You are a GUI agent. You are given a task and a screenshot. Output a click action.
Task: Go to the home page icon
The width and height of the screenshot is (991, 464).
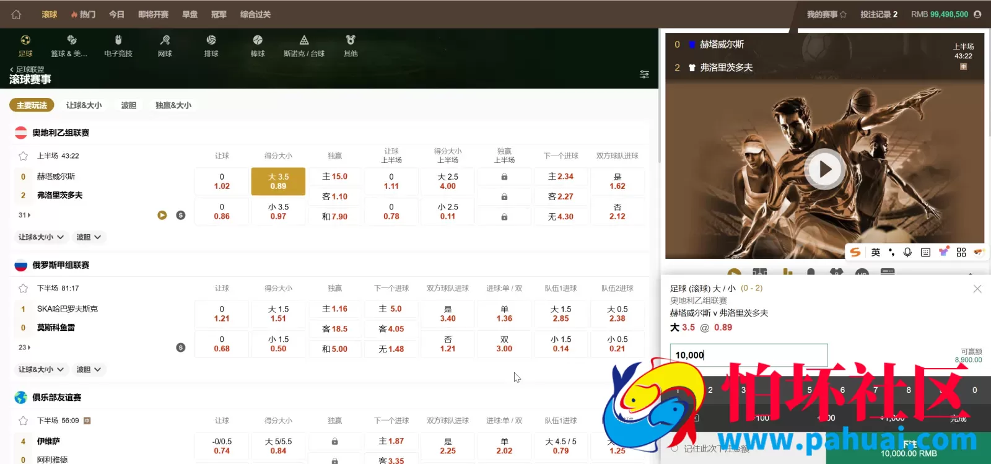[x=16, y=14]
